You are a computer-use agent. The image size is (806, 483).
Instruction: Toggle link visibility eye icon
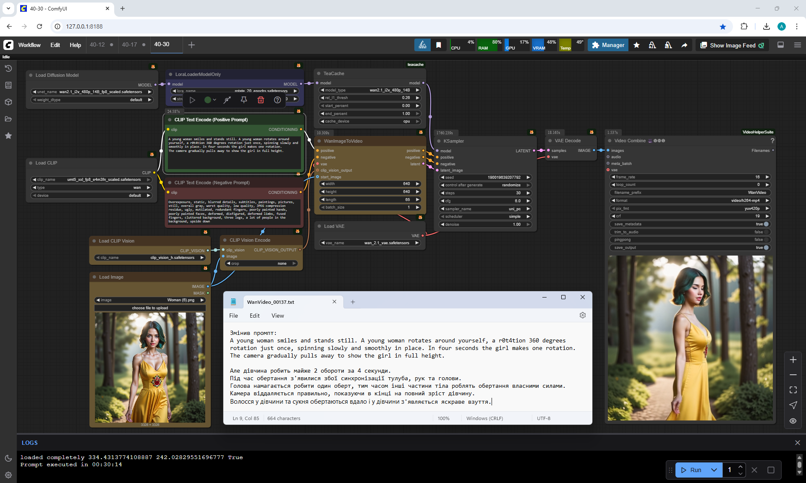[x=793, y=421]
